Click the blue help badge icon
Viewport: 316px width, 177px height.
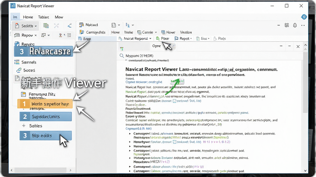[x=304, y=17]
